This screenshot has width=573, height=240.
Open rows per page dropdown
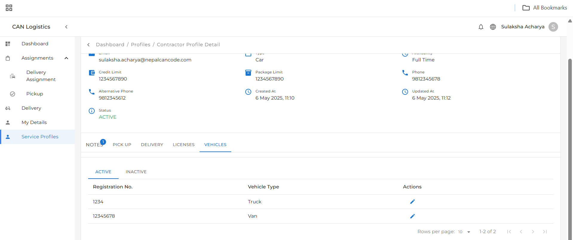pos(465,232)
